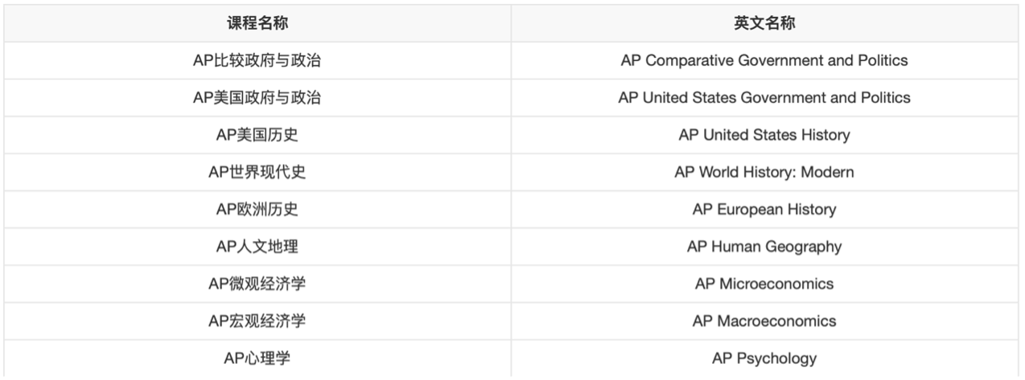Click the AP美国历史 course name
The image size is (1025, 380).
pyautogui.click(x=257, y=135)
